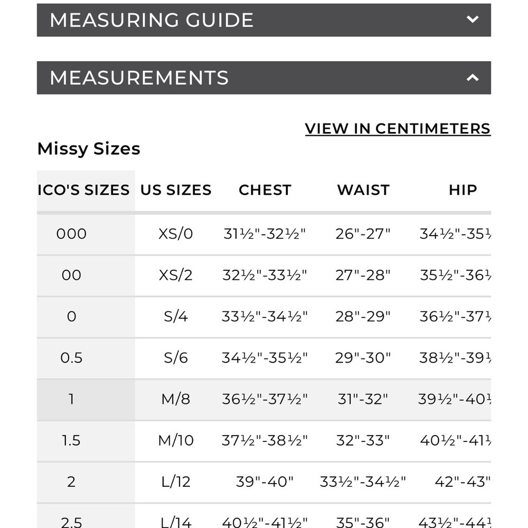Expand the Measuring Guide chevron
The image size is (528, 528).
(473, 20)
